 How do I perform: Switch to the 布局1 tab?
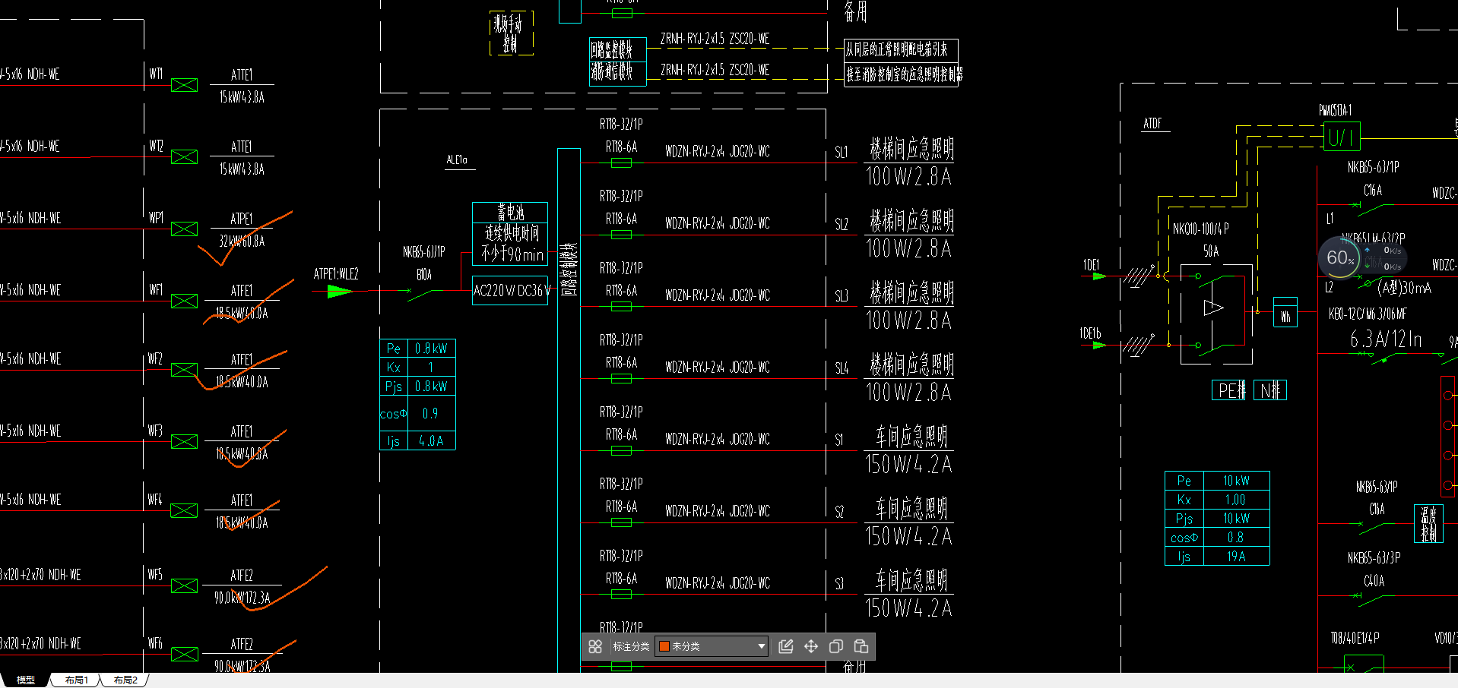click(76, 680)
